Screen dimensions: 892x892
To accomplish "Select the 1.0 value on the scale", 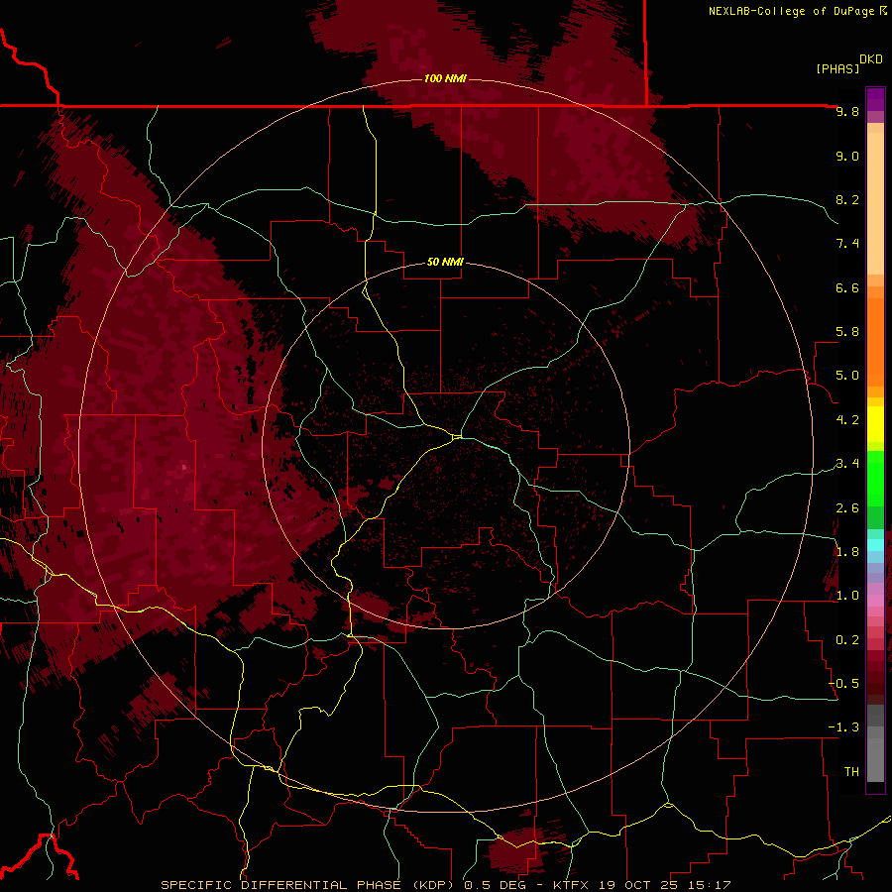I will 847,596.
